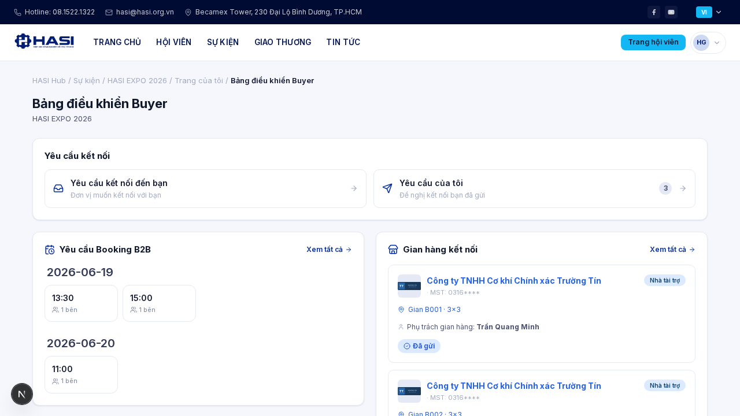Select the 15:00 booking slot
740x416 pixels.
(x=159, y=303)
